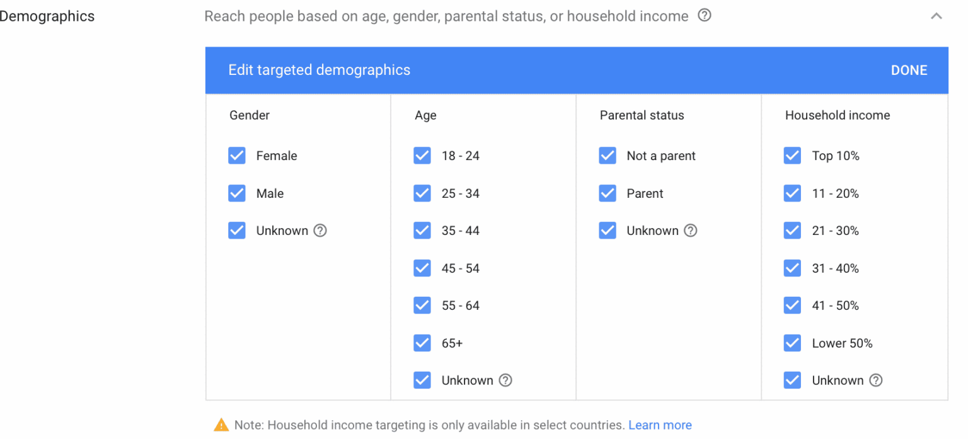Click help icon next to Demographics description
The width and height of the screenshot is (968, 439).
705,16
